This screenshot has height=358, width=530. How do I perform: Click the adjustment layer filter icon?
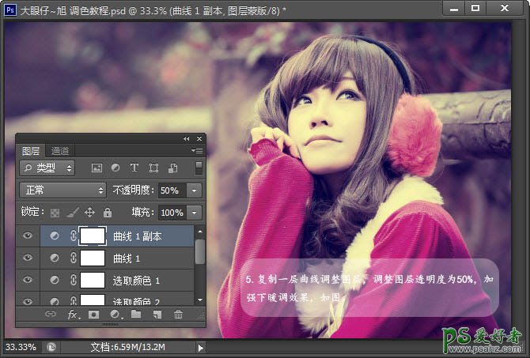pyautogui.click(x=115, y=168)
